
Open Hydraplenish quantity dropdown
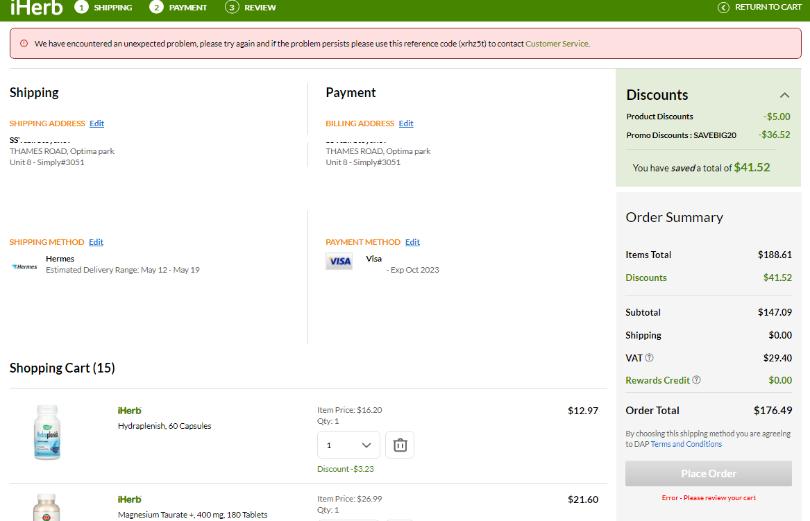348,445
